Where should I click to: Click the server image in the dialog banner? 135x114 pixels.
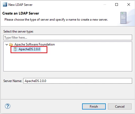(x=123, y=18)
